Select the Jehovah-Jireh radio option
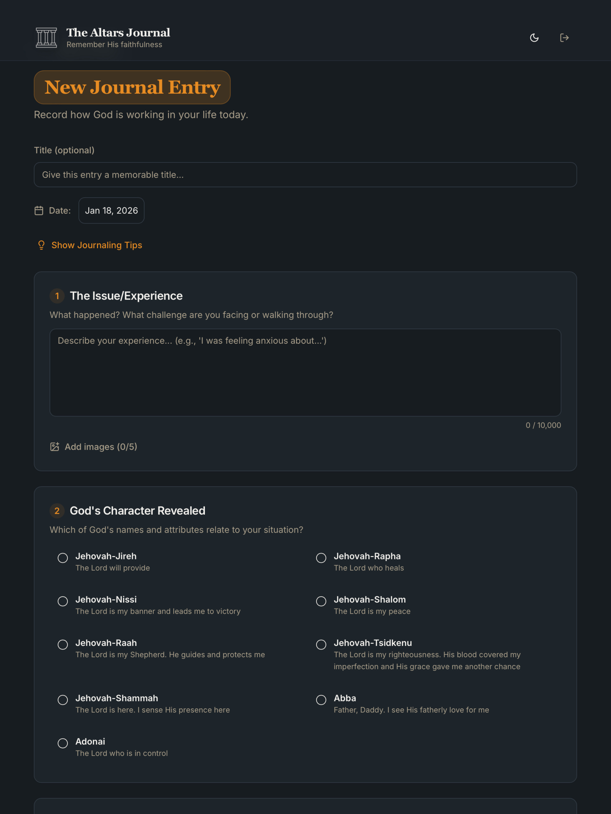Image resolution: width=611 pixels, height=814 pixels. (x=63, y=558)
